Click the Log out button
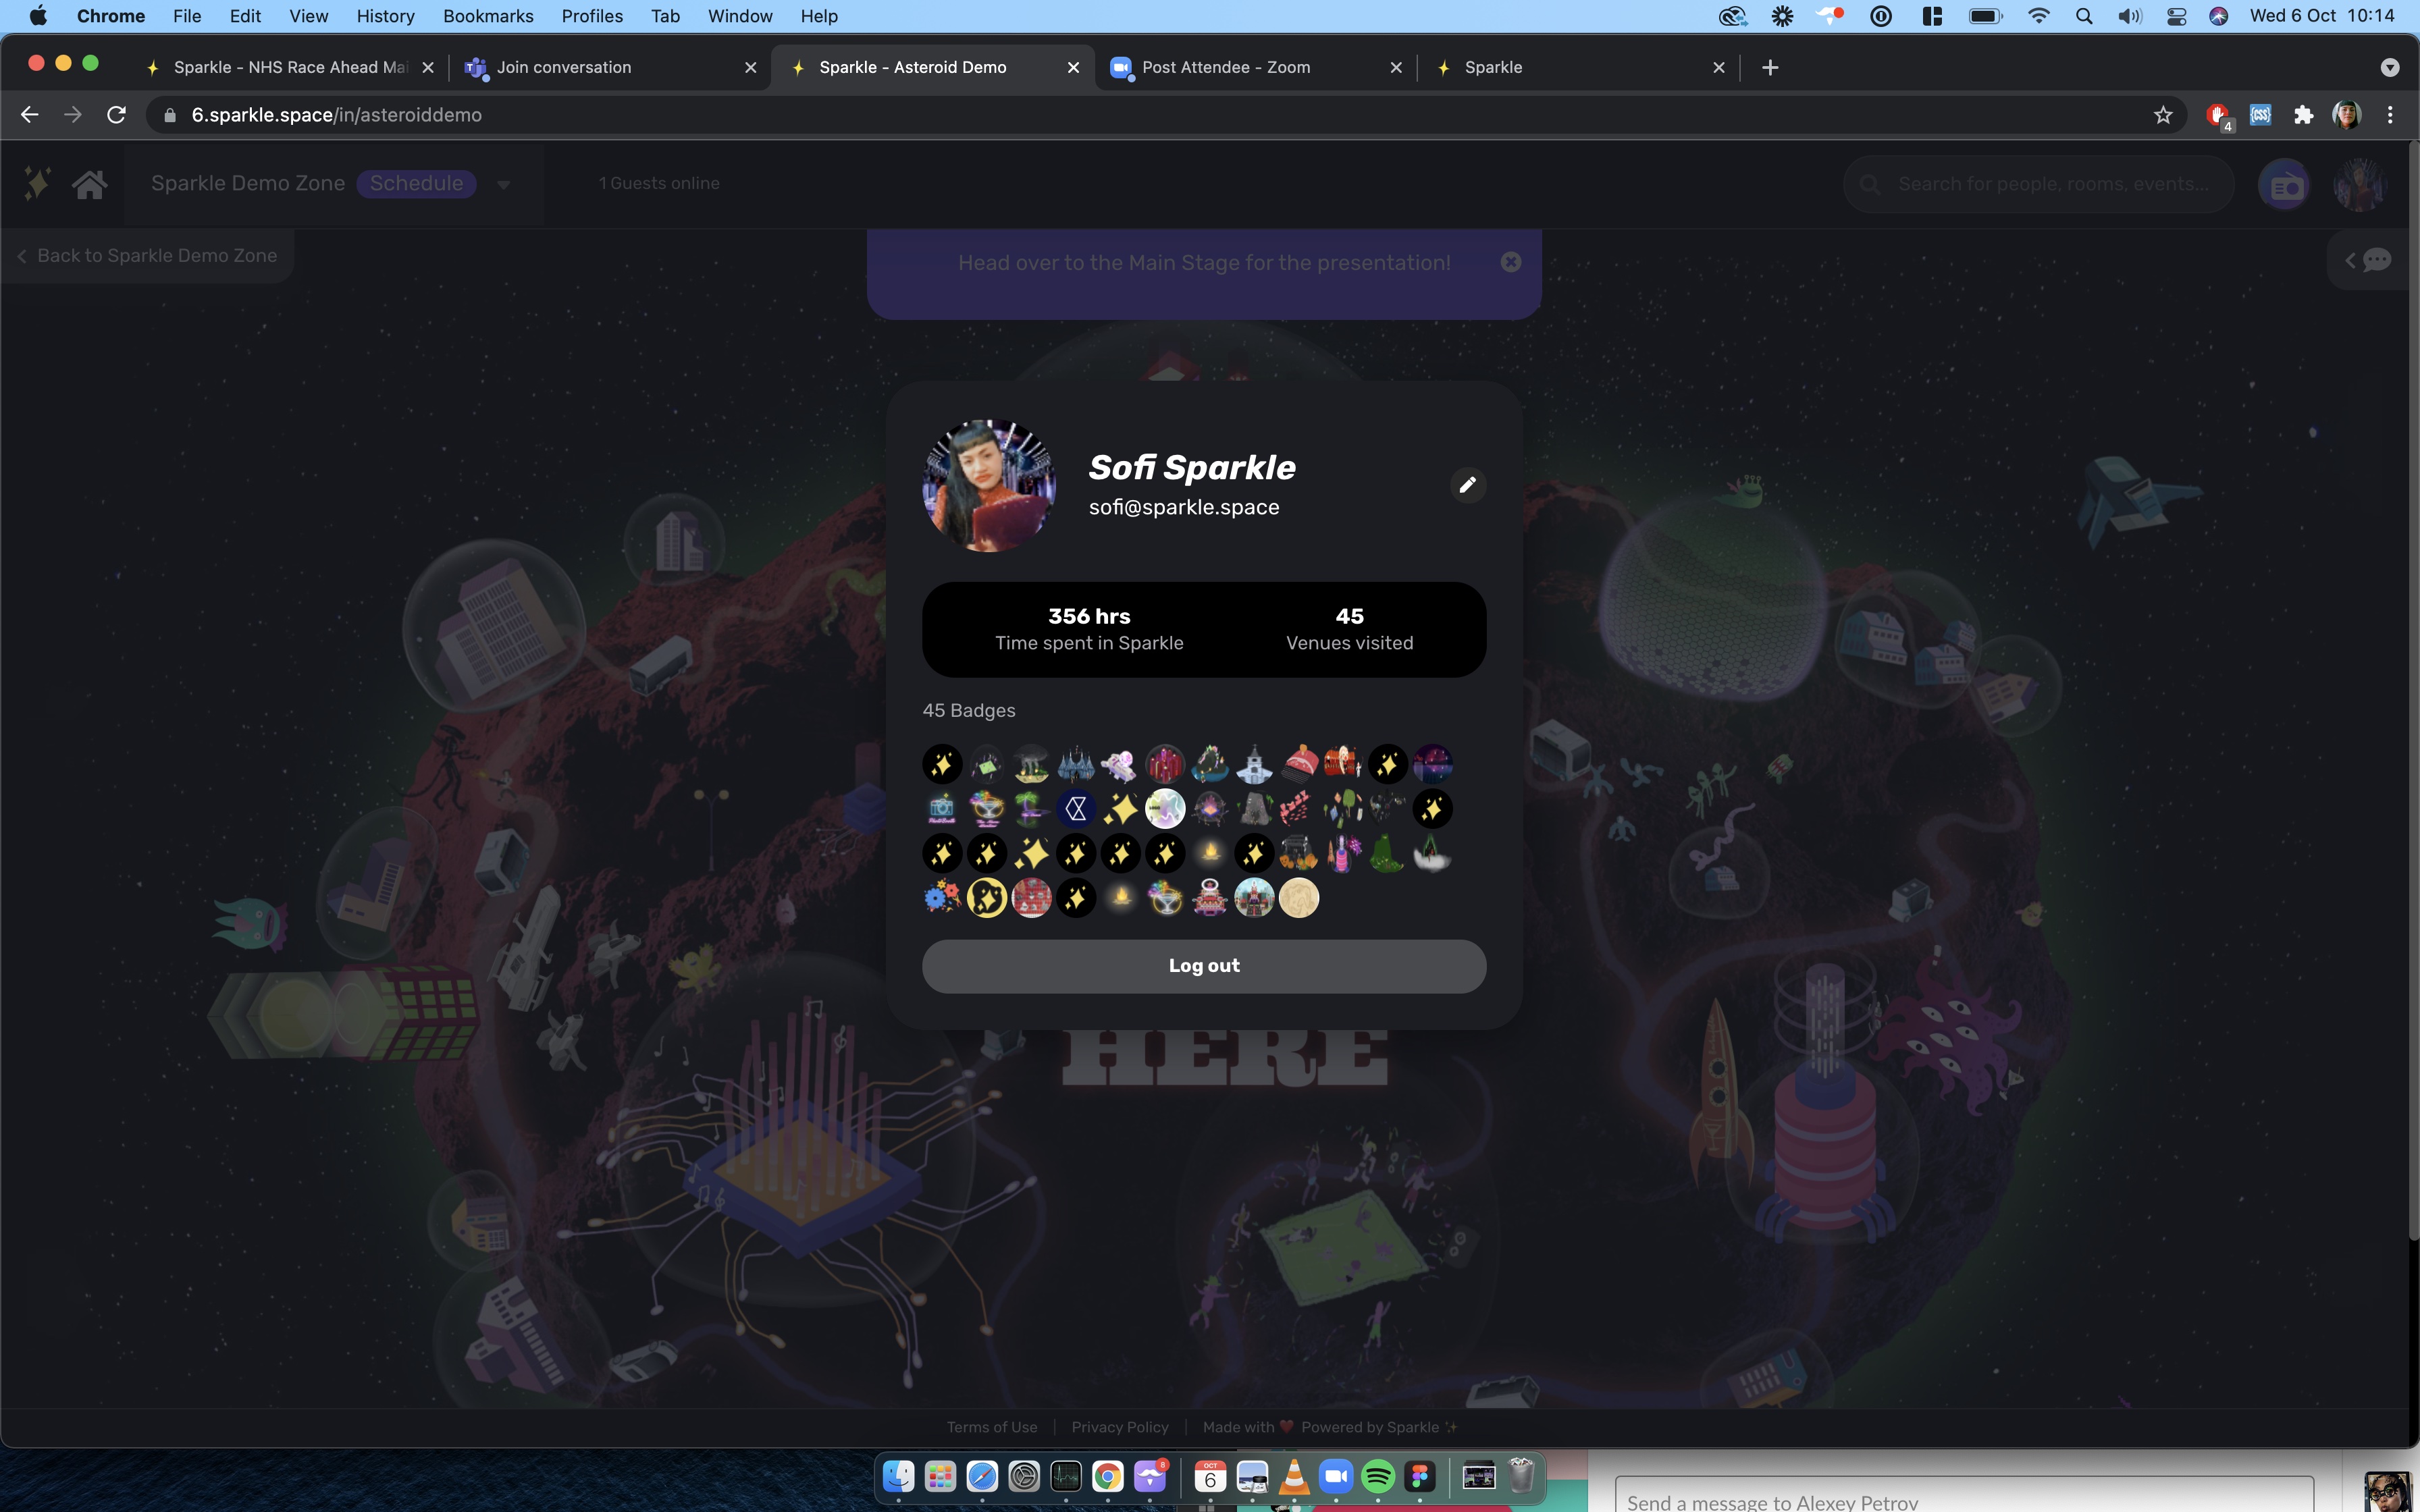This screenshot has height=1512, width=2420. 1204,966
